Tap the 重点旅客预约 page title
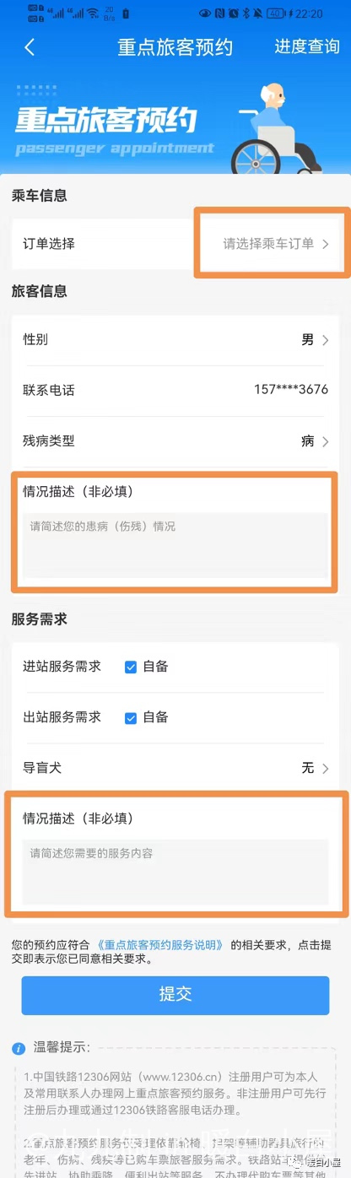Screen dimensions: 351x1178 175,47
